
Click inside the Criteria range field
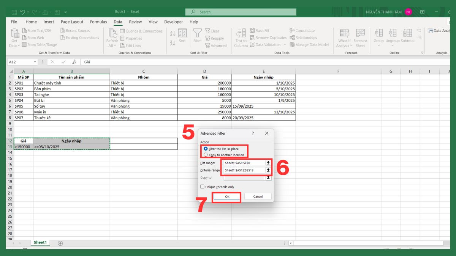(x=243, y=170)
